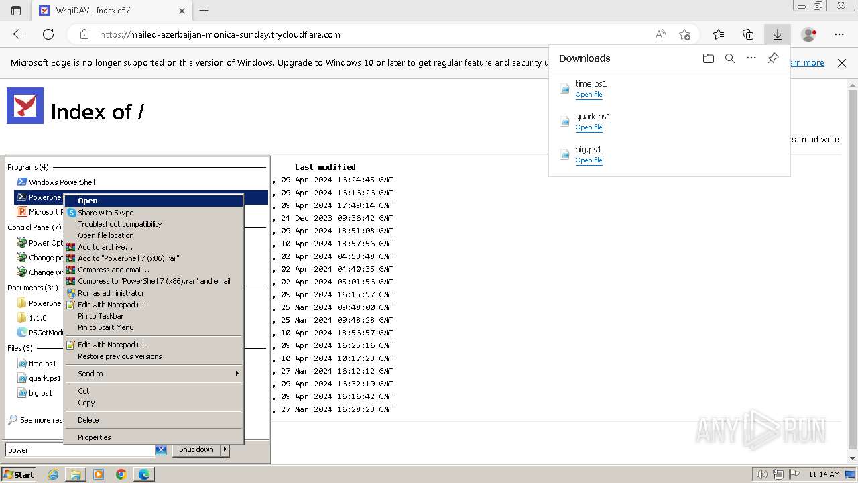Select Troubleshoot compatibility
The height and width of the screenshot is (483, 858).
tap(154, 224)
